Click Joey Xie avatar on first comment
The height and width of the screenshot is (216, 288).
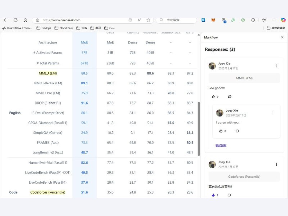pos(212,66)
